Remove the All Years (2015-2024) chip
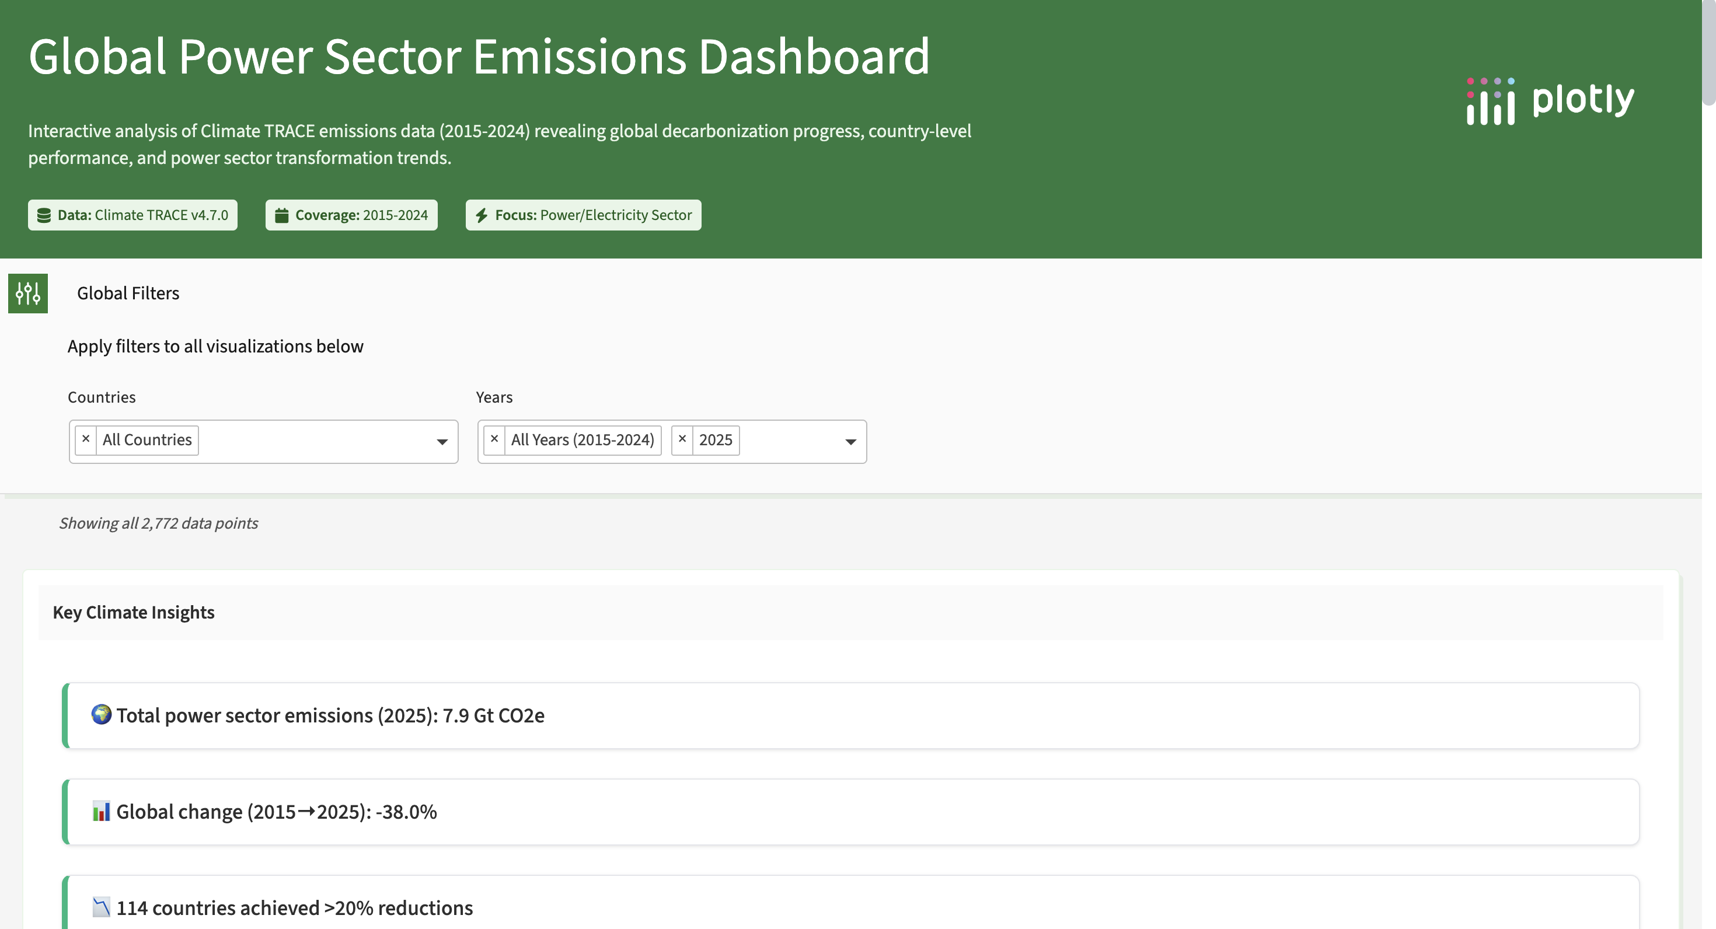 494,439
